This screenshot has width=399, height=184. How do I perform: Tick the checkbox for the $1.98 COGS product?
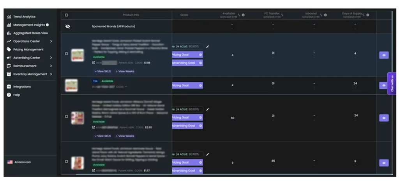(67, 54)
